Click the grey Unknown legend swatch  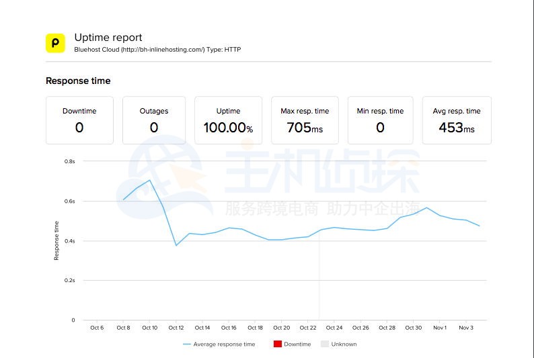click(x=324, y=345)
